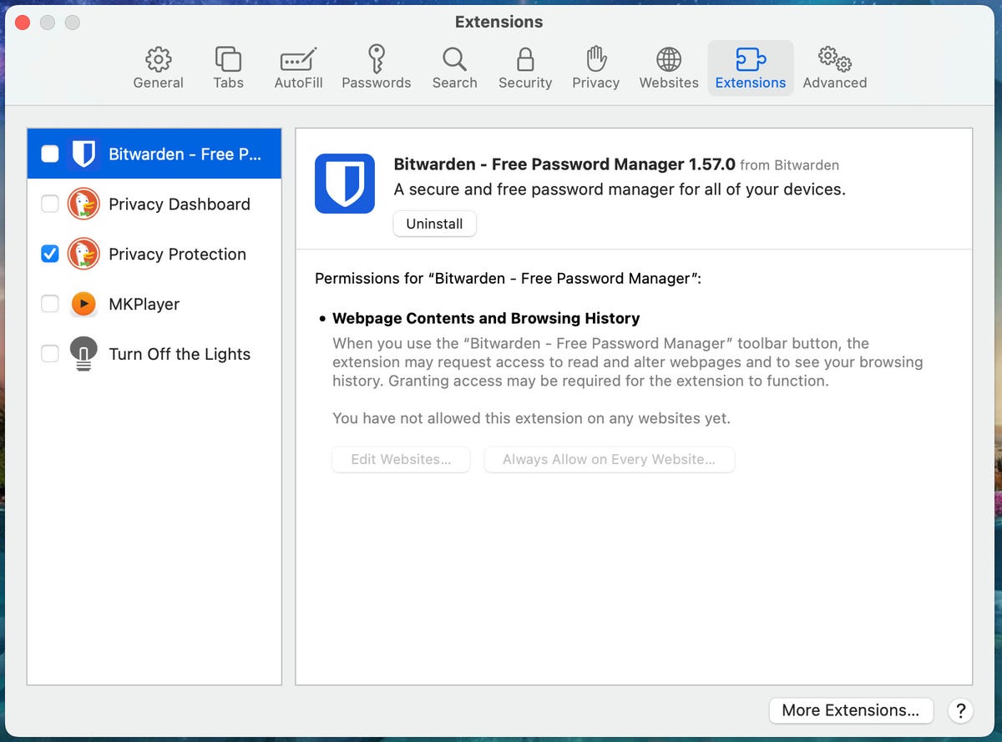Click 'You have not allowed this extension' text
This screenshot has width=1002, height=742.
[531, 418]
